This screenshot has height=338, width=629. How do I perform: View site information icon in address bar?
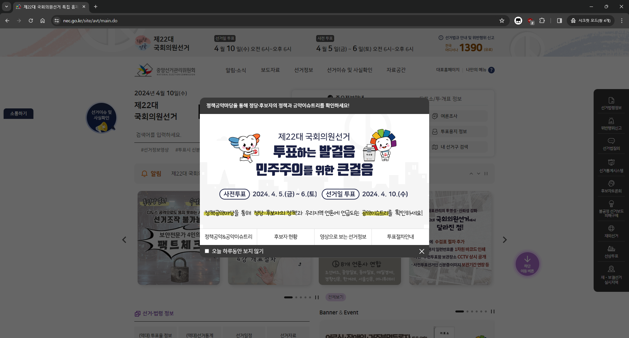pyautogui.click(x=57, y=21)
